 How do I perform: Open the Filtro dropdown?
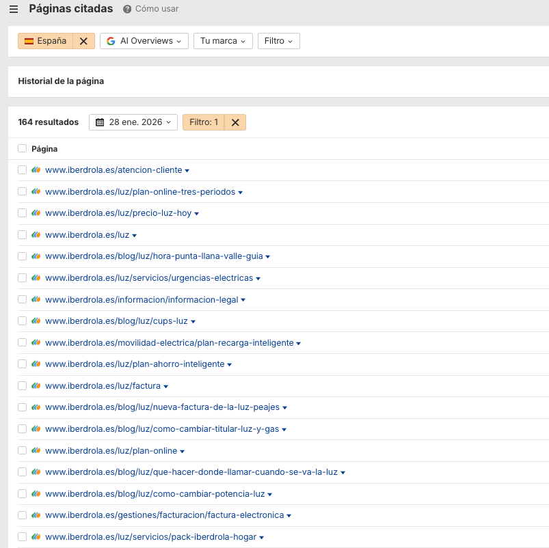(x=278, y=41)
